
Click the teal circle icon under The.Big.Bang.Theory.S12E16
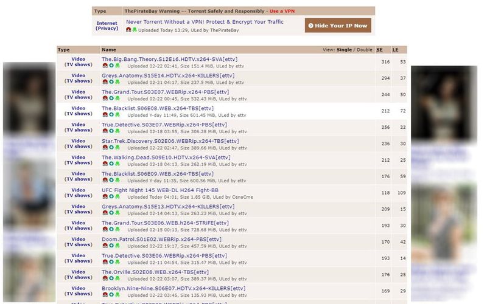(x=111, y=66)
